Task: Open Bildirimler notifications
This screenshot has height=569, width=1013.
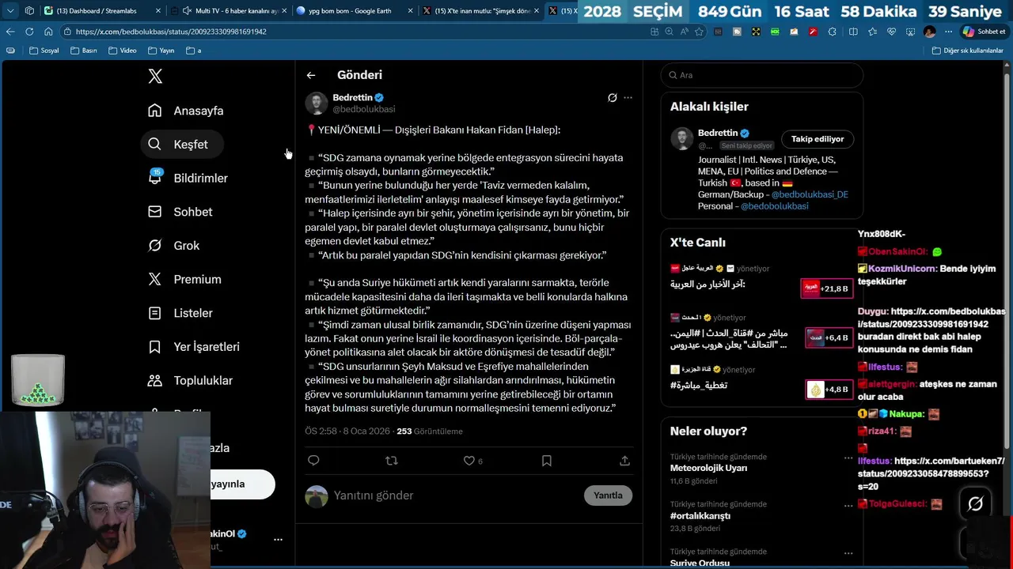Action: 188,178
